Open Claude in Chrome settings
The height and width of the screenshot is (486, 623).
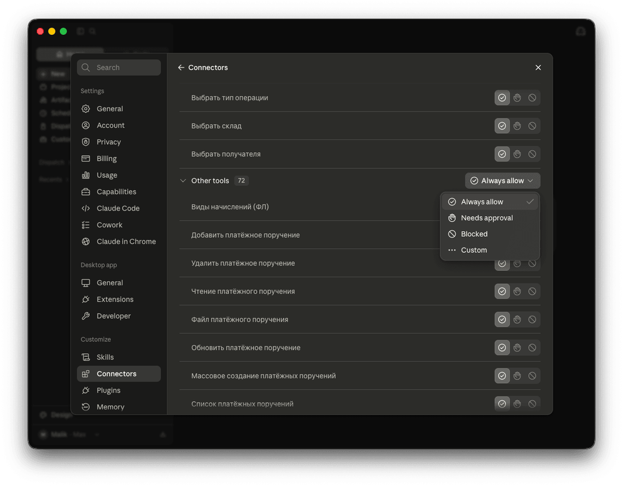(x=119, y=242)
